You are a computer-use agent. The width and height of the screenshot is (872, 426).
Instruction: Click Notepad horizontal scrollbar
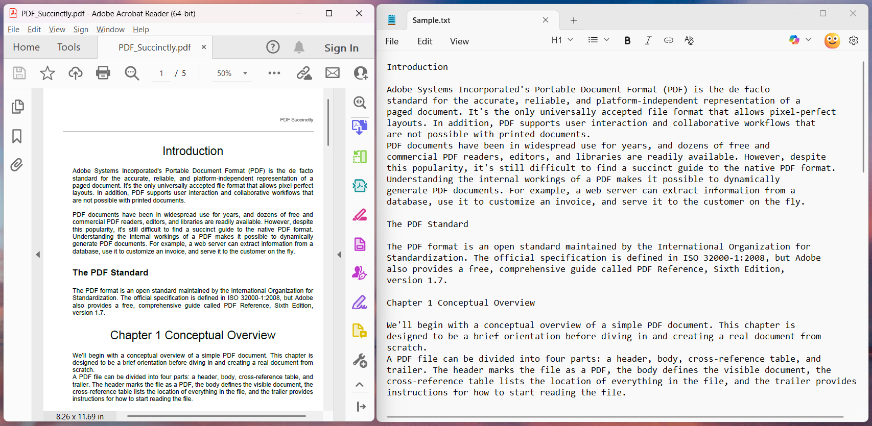[x=615, y=417]
